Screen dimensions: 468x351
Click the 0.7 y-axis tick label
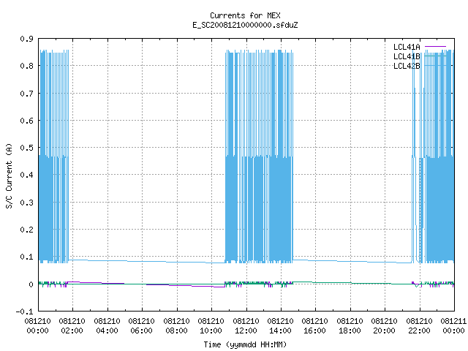point(26,94)
